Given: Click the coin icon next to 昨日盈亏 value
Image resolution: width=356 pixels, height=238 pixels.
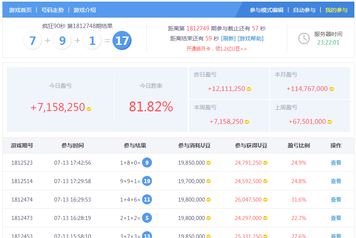Looking at the screenshot, I should click(249, 89).
